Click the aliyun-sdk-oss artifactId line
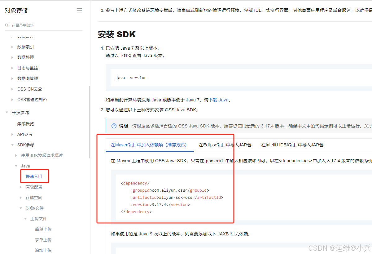The height and width of the screenshot is (254, 372). [177, 197]
